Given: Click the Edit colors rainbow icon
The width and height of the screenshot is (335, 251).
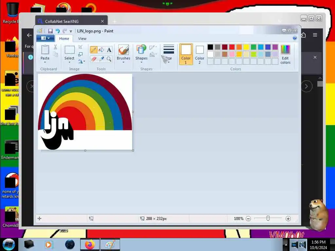Looking at the screenshot, I should [285, 50].
